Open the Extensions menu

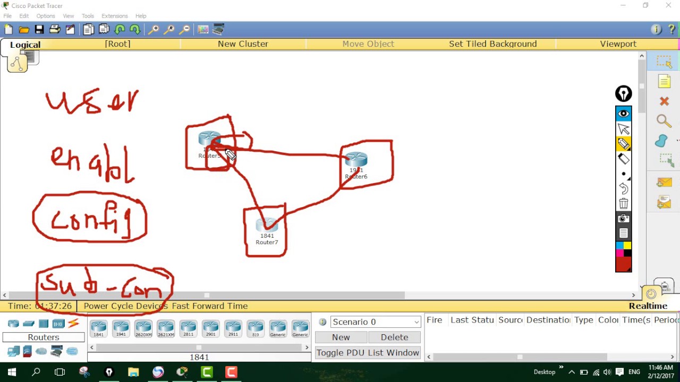pyautogui.click(x=115, y=16)
